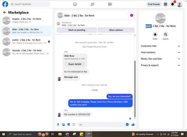Image resolution: width=187 pixels, height=137 pixels.
Task: Open the Windows Start button
Action: (x=3, y=134)
